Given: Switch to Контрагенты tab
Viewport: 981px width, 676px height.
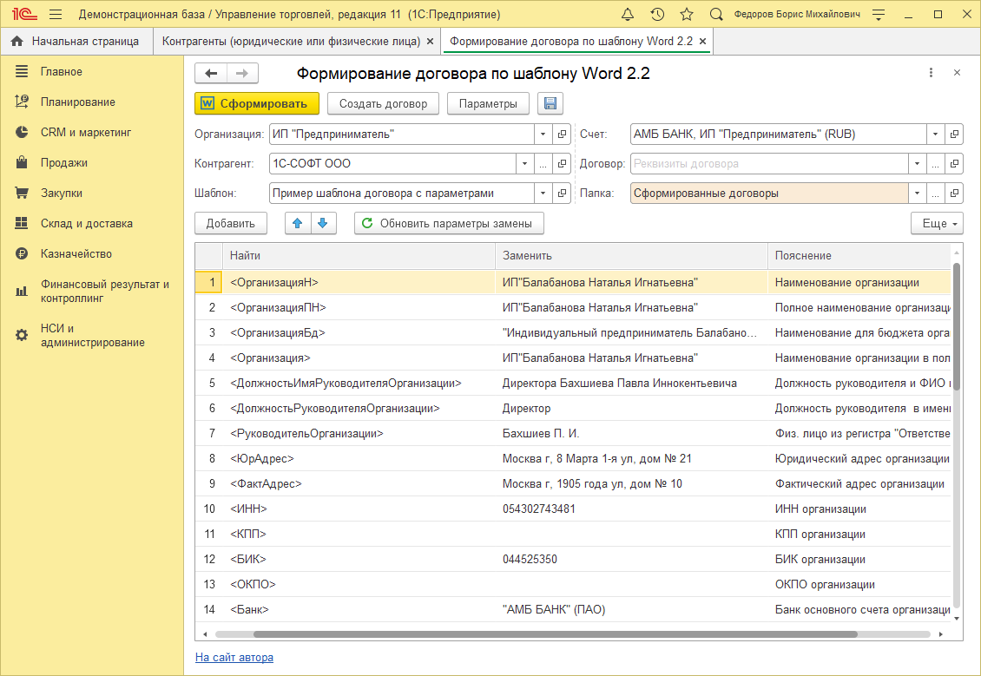Looking at the screenshot, I should (292, 41).
